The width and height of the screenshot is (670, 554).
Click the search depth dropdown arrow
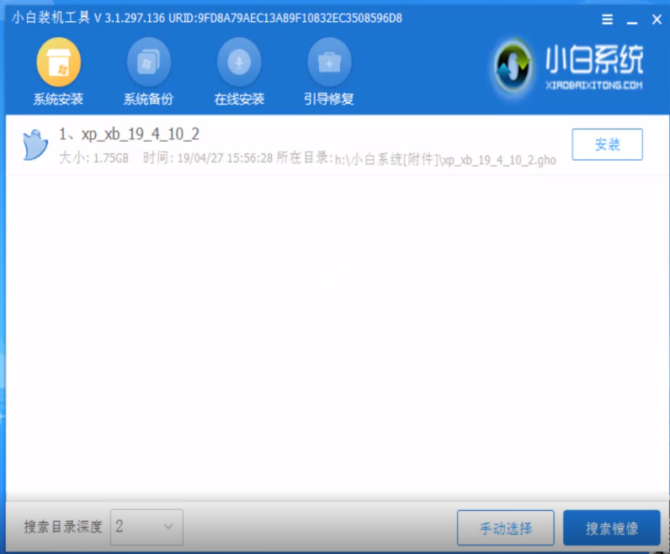tap(167, 527)
